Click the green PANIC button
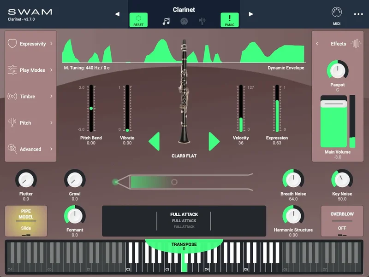This screenshot has width=369, height=277. [x=229, y=20]
